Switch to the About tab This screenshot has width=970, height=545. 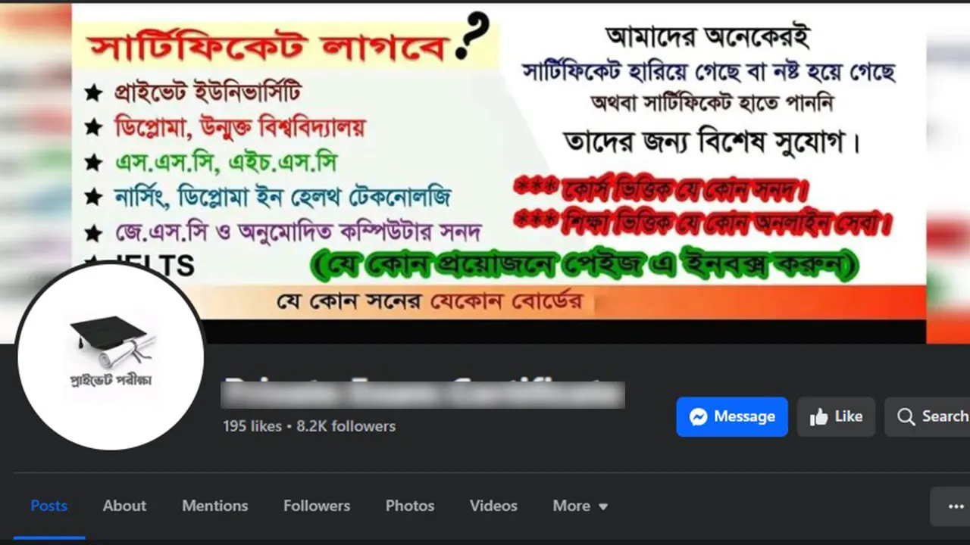click(x=124, y=506)
